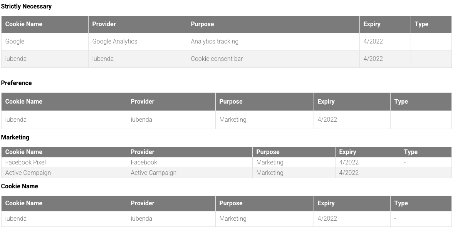Select the Facebook Pixel cookie name cell
Screen dimensions: 453x228
click(x=64, y=163)
